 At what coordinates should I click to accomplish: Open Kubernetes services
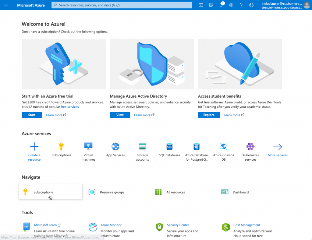pos(250,149)
